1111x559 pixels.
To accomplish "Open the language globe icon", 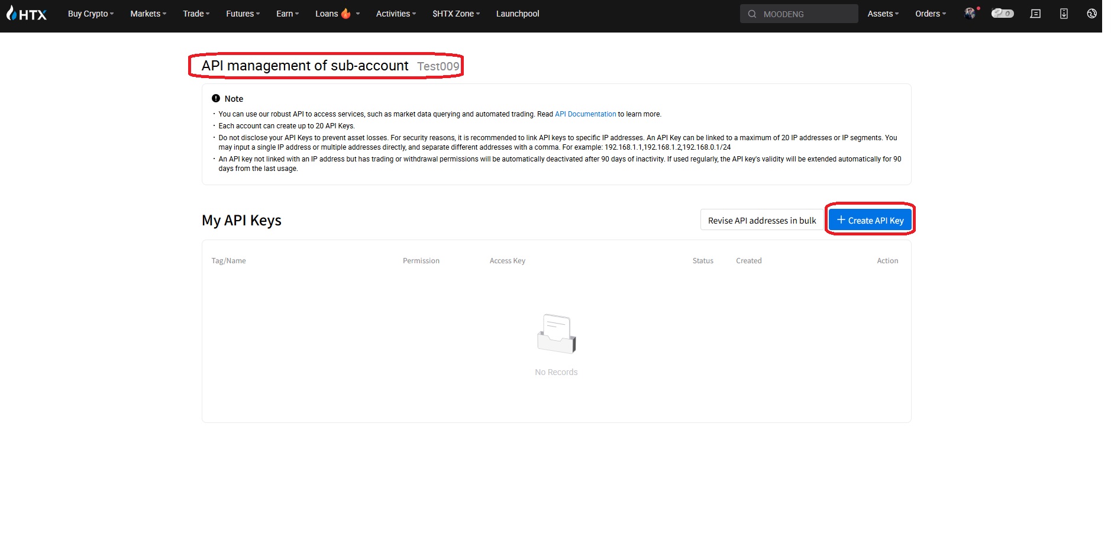I will click(x=1091, y=14).
